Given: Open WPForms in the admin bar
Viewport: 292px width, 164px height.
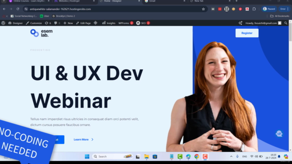Looking at the screenshot, I should click(126, 23).
